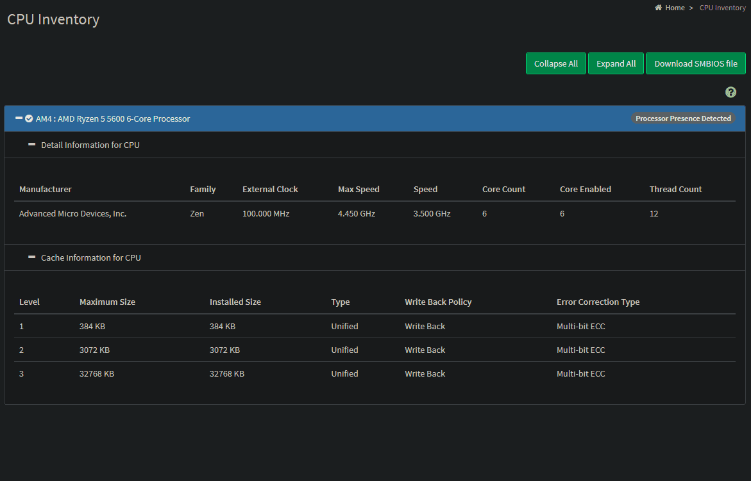Select the 4.450 GHz value
This screenshot has width=751, height=481.
pos(357,214)
